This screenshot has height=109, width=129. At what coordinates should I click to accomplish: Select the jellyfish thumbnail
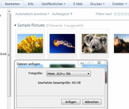[62, 43]
